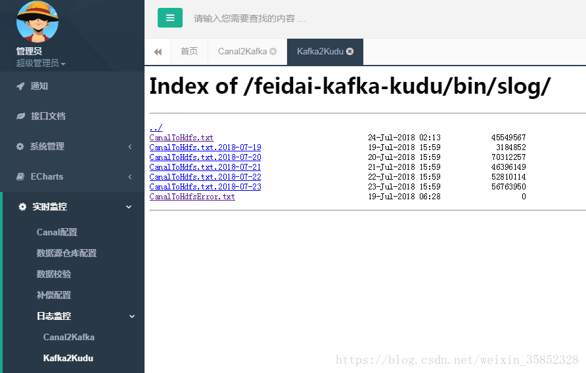The height and width of the screenshot is (373, 586).
Task: Select the 系统管理 sidebar menu
Action: click(47, 146)
